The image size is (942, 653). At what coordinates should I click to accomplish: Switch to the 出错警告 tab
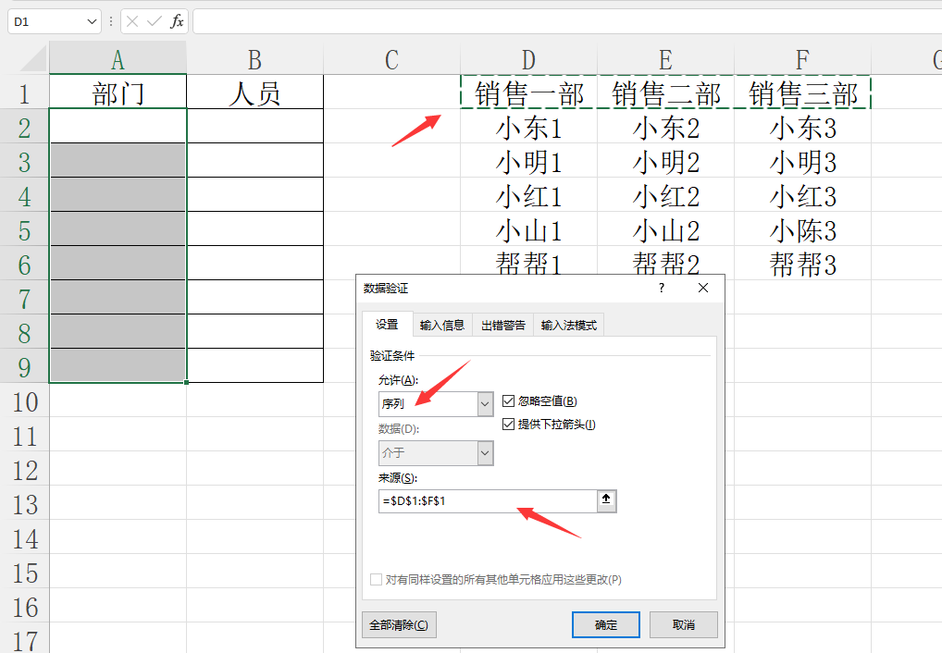(502, 325)
